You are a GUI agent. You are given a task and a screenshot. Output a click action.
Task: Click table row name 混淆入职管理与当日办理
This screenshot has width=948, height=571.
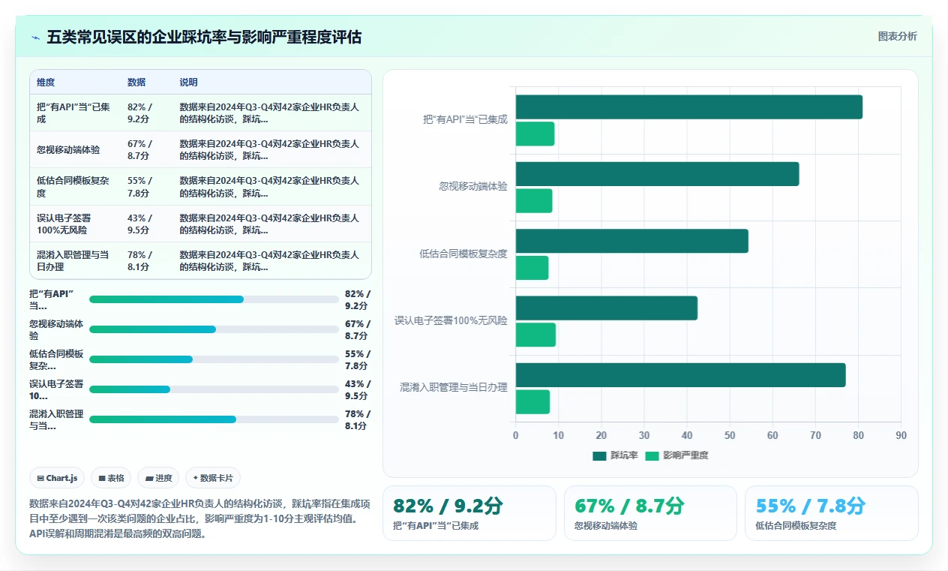coord(73,261)
